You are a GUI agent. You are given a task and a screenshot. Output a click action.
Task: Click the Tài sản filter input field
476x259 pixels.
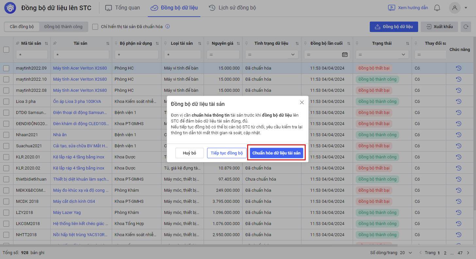click(x=81, y=55)
